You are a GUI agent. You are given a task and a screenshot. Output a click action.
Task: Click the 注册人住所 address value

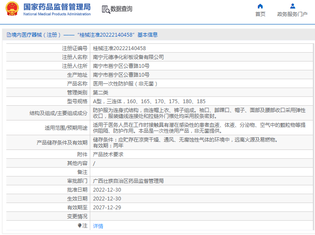pos(121,66)
